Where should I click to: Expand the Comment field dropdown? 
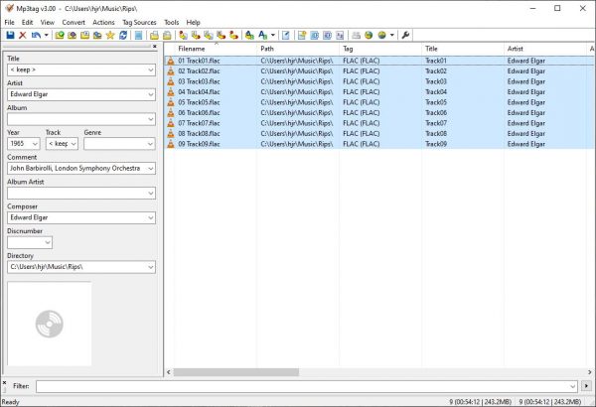tap(151, 169)
